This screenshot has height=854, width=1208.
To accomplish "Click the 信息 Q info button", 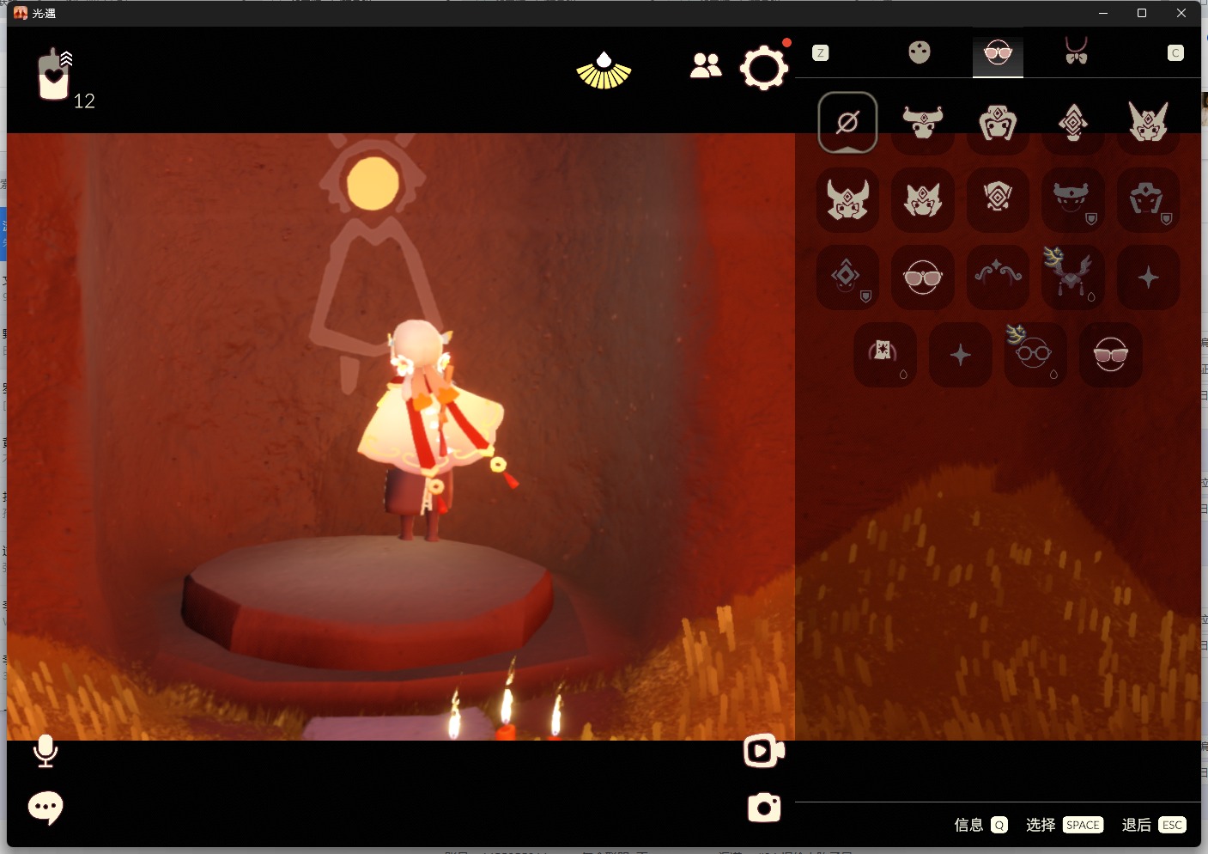I will [980, 825].
